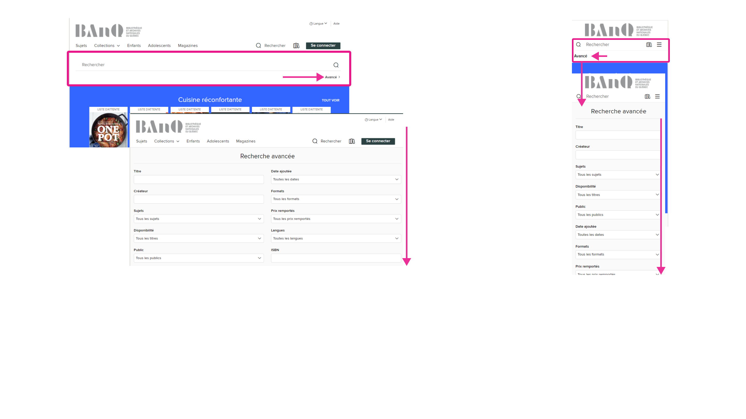The width and height of the screenshot is (746, 419).
Task: Open 'Tous les titres' dropdown in mobile form
Action: click(618, 194)
